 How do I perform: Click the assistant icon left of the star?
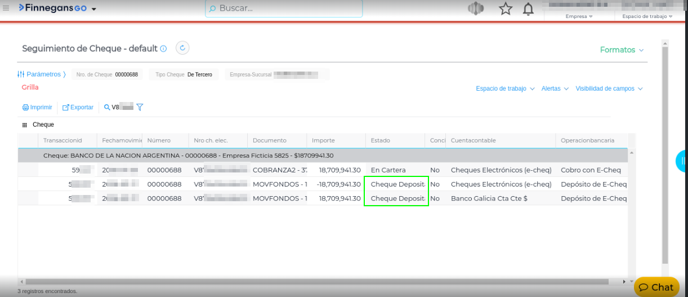pos(476,9)
